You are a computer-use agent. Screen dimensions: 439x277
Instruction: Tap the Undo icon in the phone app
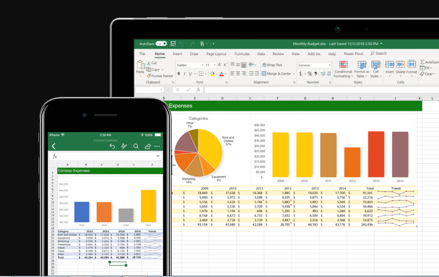112,146
